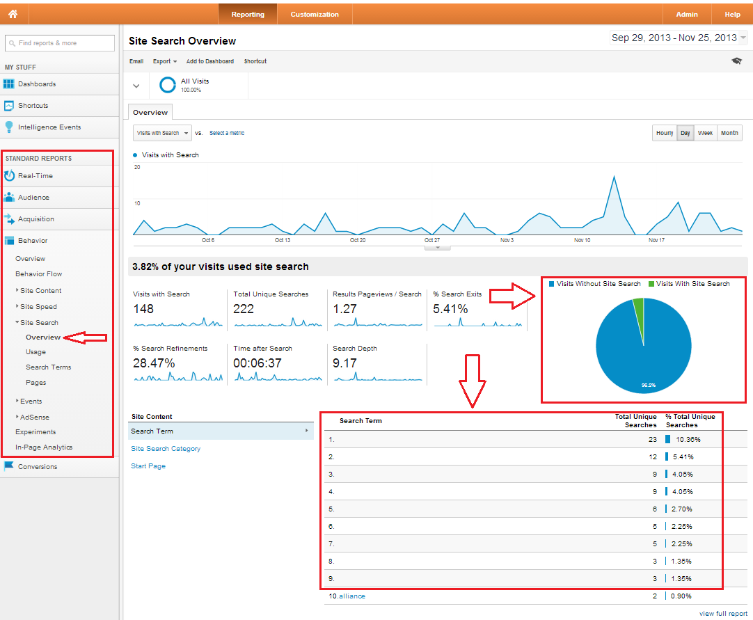The image size is (753, 620).
Task: Click the home icon in the orange header
Action: coord(13,13)
